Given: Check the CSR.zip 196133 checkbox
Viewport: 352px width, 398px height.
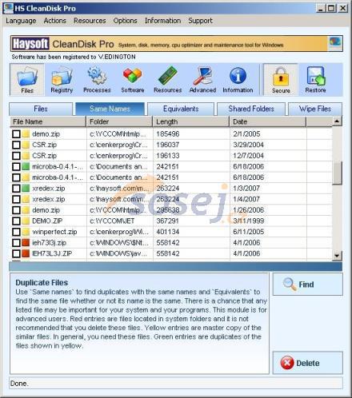Looking at the screenshot, I should (16, 156).
